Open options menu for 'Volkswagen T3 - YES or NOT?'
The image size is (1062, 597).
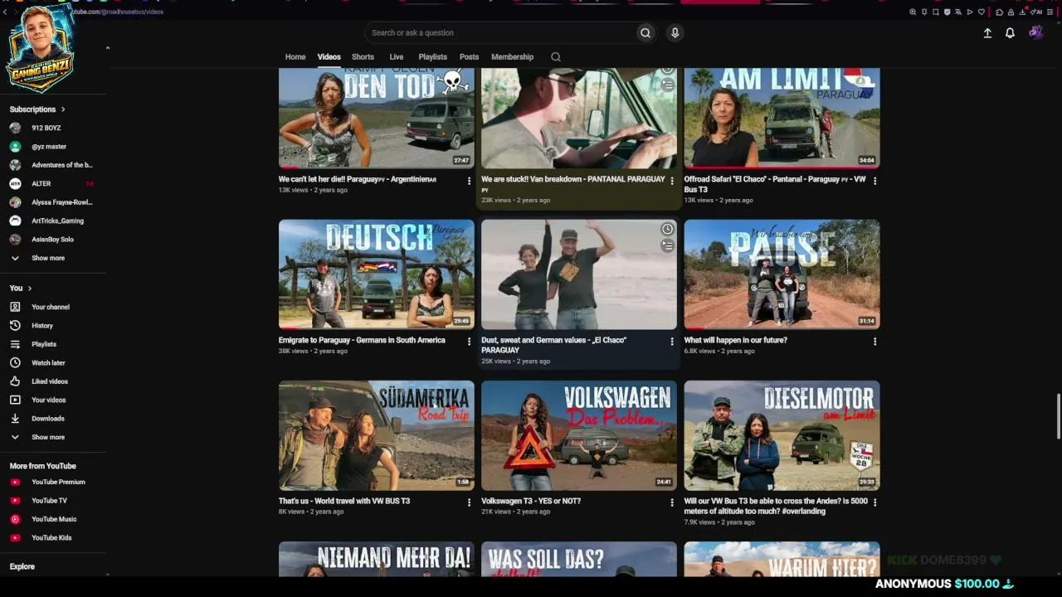click(672, 502)
